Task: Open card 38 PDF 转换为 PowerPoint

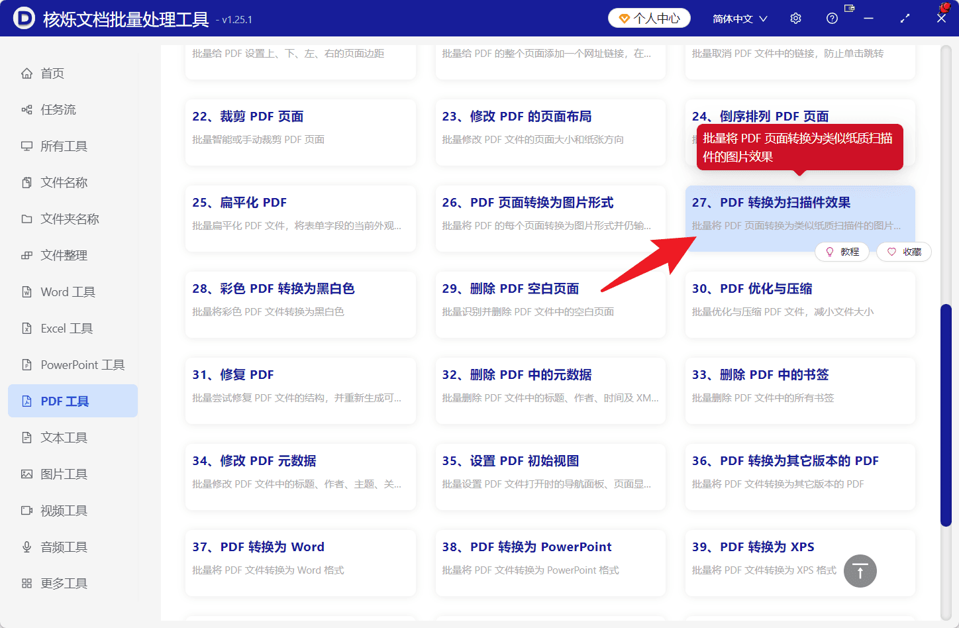Action: click(550, 563)
